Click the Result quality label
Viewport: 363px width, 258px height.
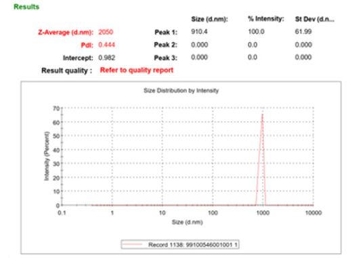pos(66,70)
